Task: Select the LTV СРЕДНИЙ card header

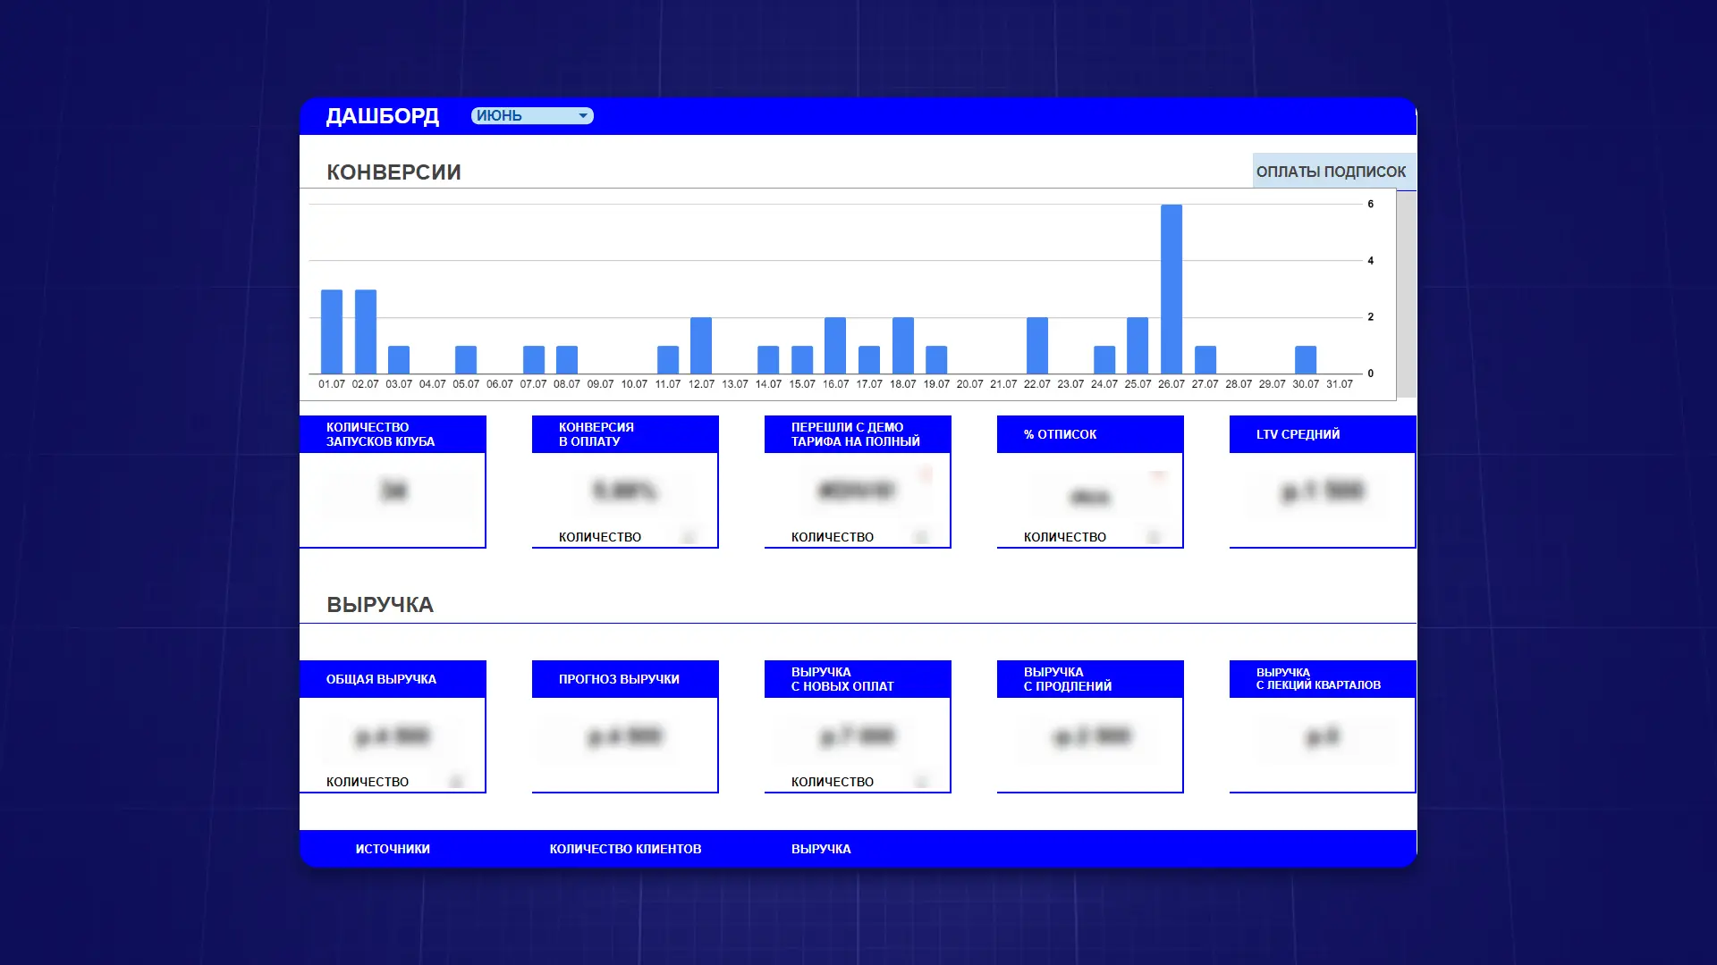Action: (1322, 434)
